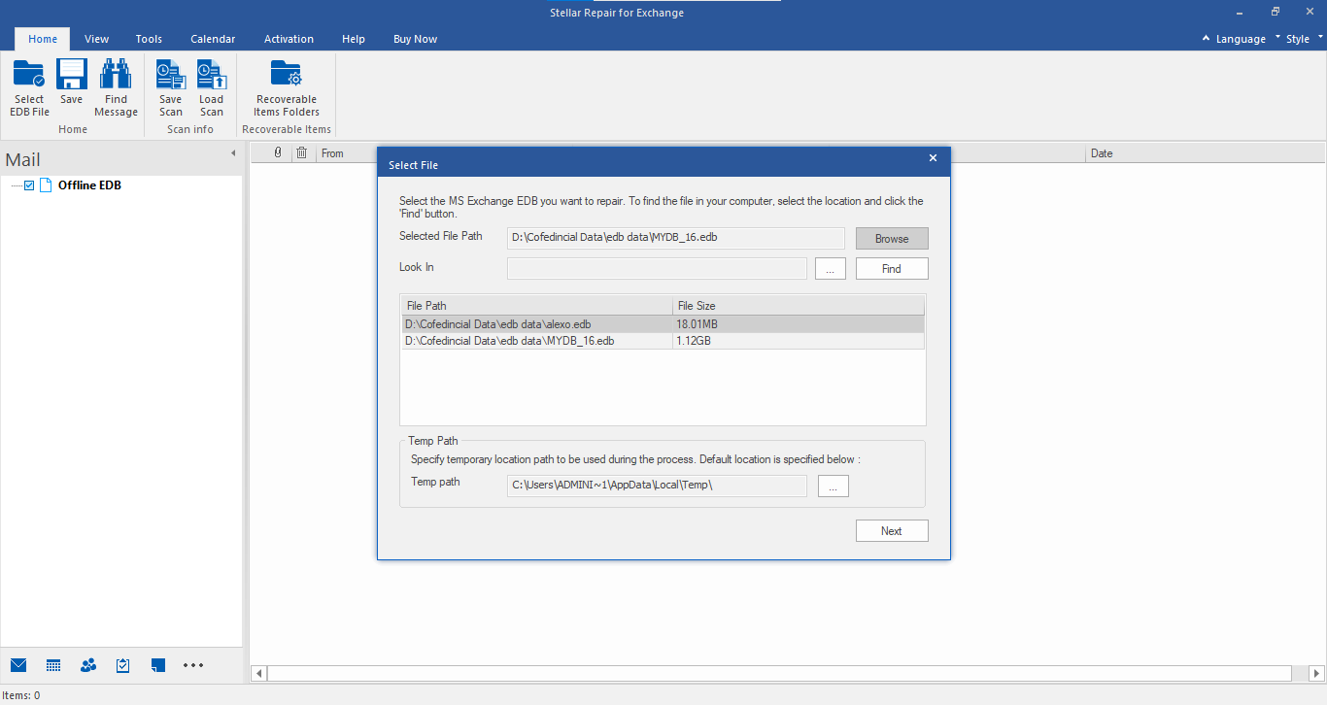
Task: Collapse the Mail pane with the arrow
Action: [x=233, y=153]
